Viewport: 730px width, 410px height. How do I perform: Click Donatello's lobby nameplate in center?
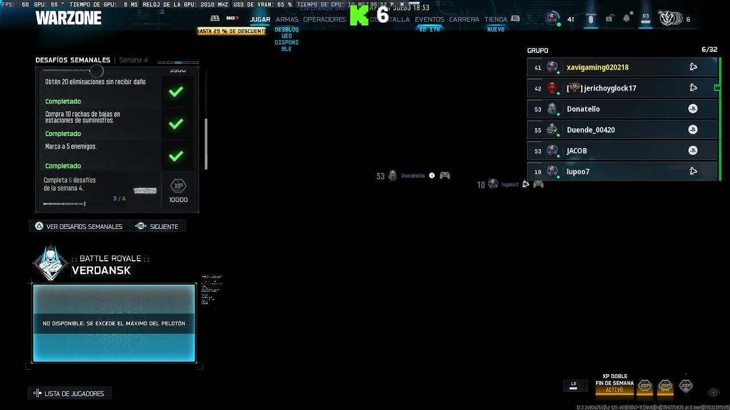tap(413, 176)
